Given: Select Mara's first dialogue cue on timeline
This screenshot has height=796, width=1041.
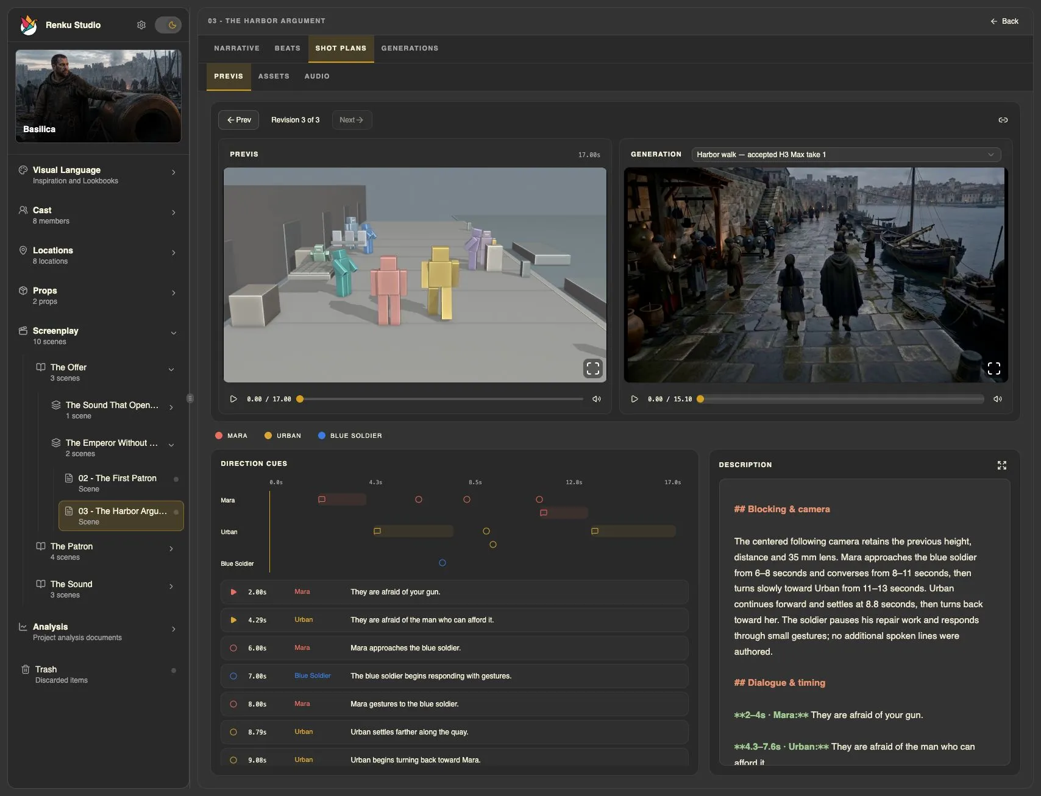Looking at the screenshot, I should 341,499.
